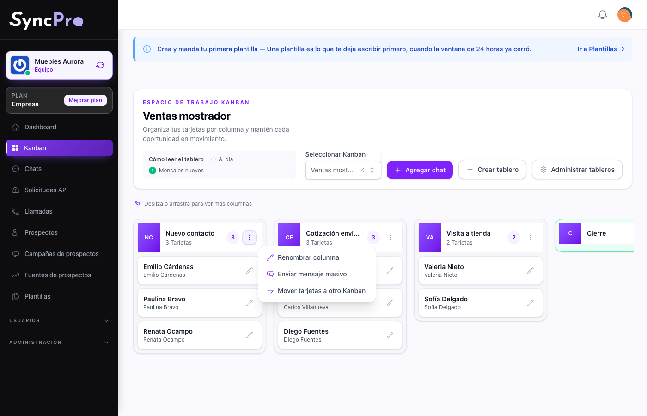Open Plantillas in the sidebar

(59, 296)
